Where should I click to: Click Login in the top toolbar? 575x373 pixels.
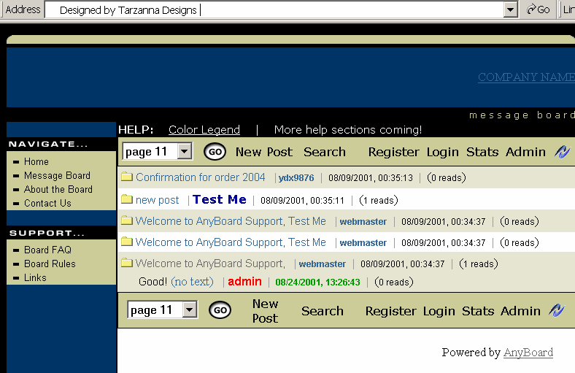(x=443, y=152)
